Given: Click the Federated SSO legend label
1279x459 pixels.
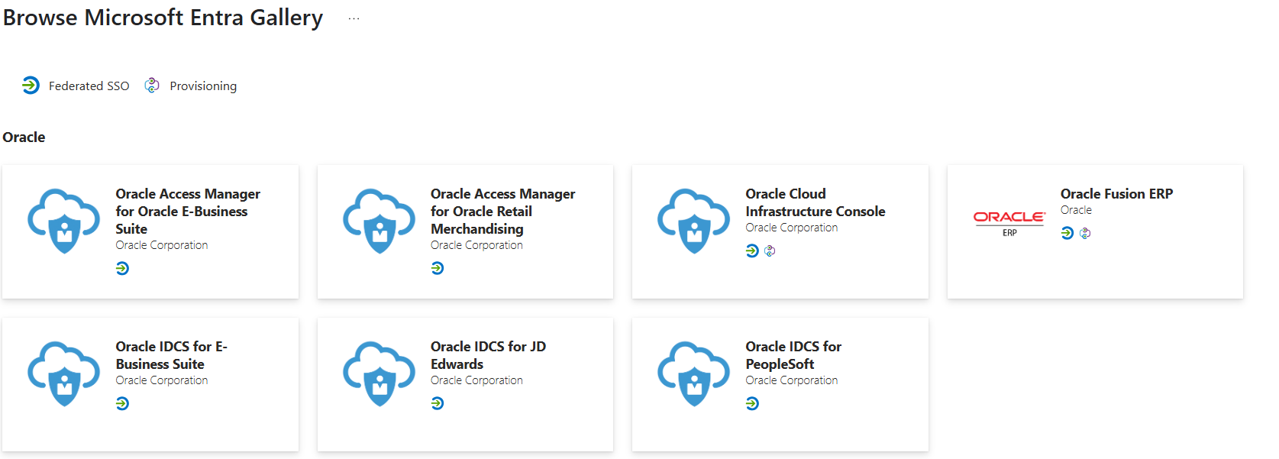Looking at the screenshot, I should (89, 86).
